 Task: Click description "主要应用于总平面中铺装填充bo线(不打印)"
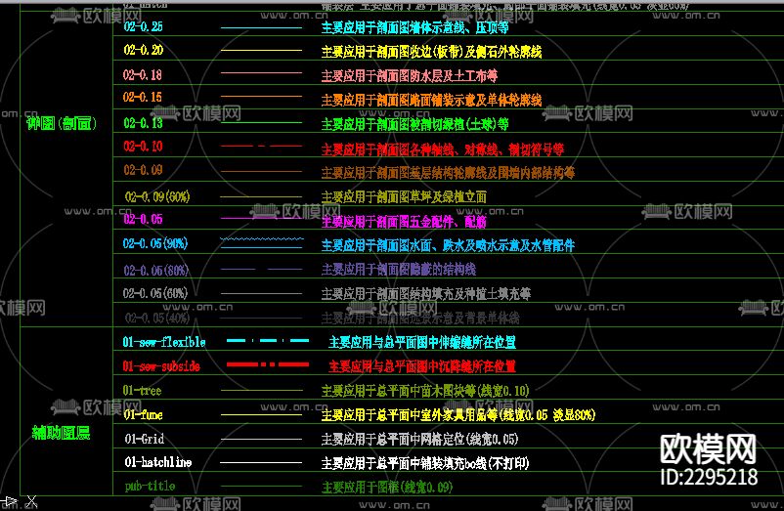pyautogui.click(x=425, y=463)
